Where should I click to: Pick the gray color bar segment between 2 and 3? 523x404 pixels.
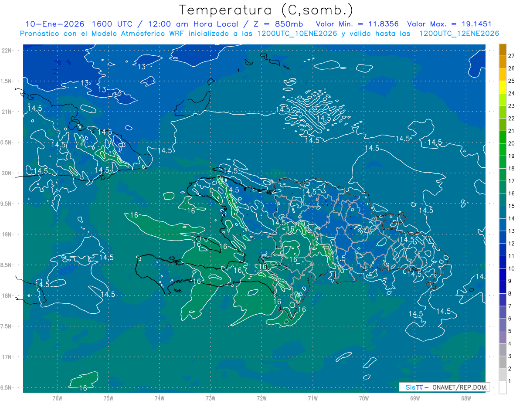[x=503, y=363]
